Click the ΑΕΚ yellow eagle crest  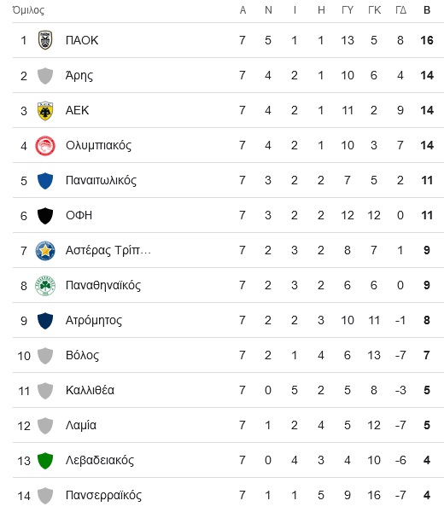tap(45, 110)
